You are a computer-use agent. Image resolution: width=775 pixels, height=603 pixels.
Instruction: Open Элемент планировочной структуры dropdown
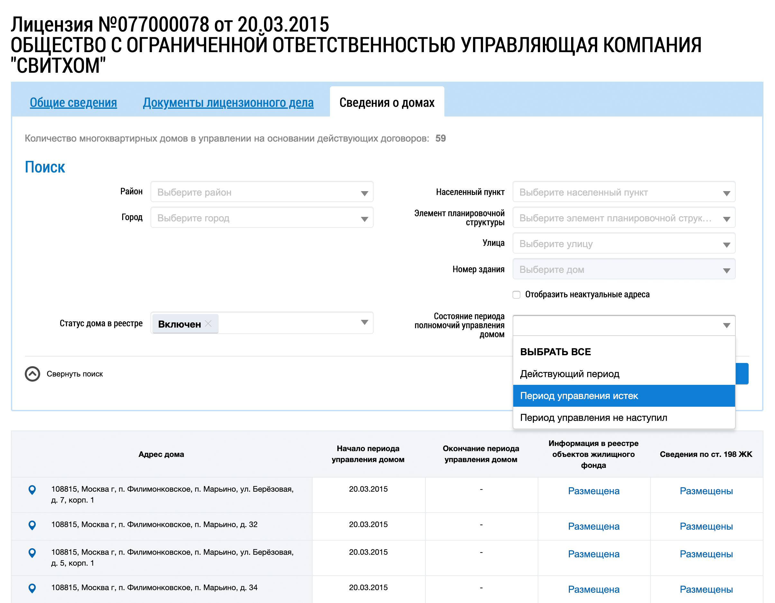click(624, 218)
